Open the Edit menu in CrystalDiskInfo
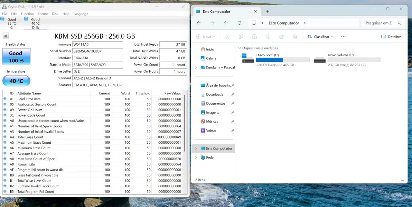 click(x=14, y=14)
